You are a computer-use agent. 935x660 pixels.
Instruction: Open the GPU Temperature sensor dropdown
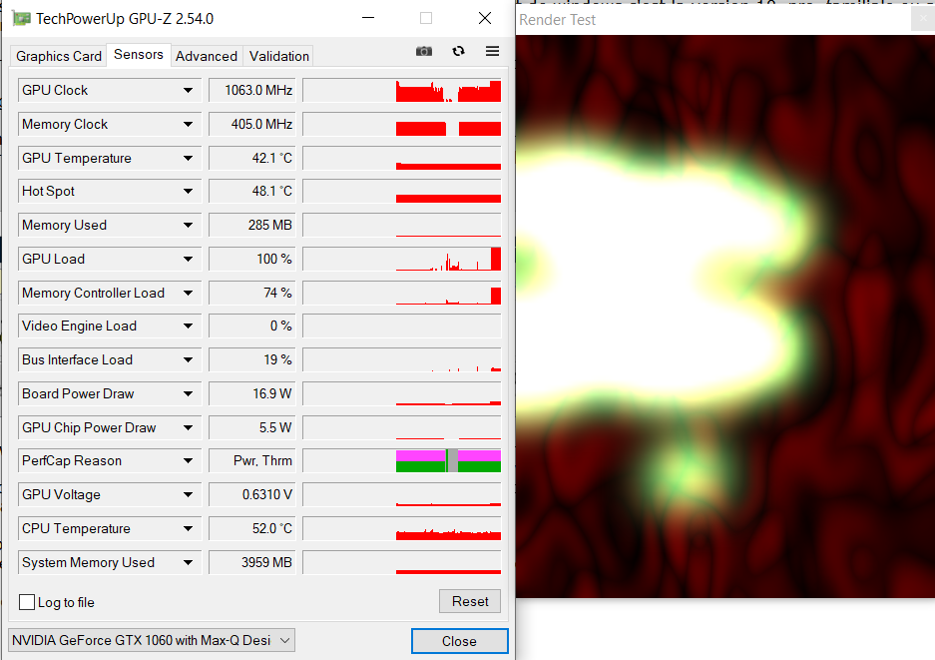point(188,158)
